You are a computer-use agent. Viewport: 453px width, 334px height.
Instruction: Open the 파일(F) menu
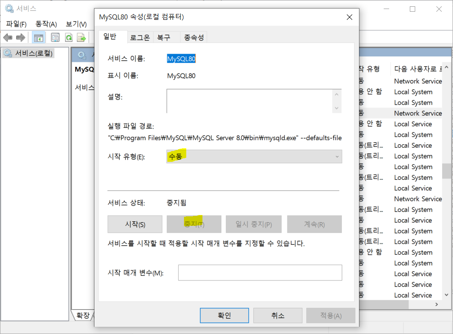16,24
